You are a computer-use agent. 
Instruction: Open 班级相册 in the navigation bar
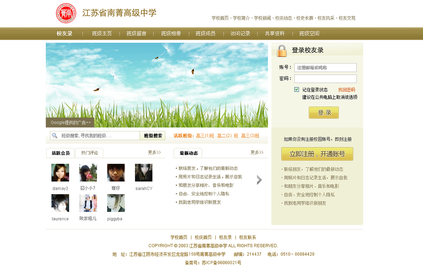(x=171, y=33)
